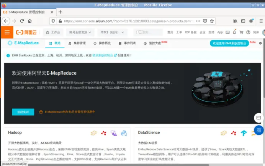The height and width of the screenshot is (166, 265).
Task: Switch language via 简体
Action: 256,32
